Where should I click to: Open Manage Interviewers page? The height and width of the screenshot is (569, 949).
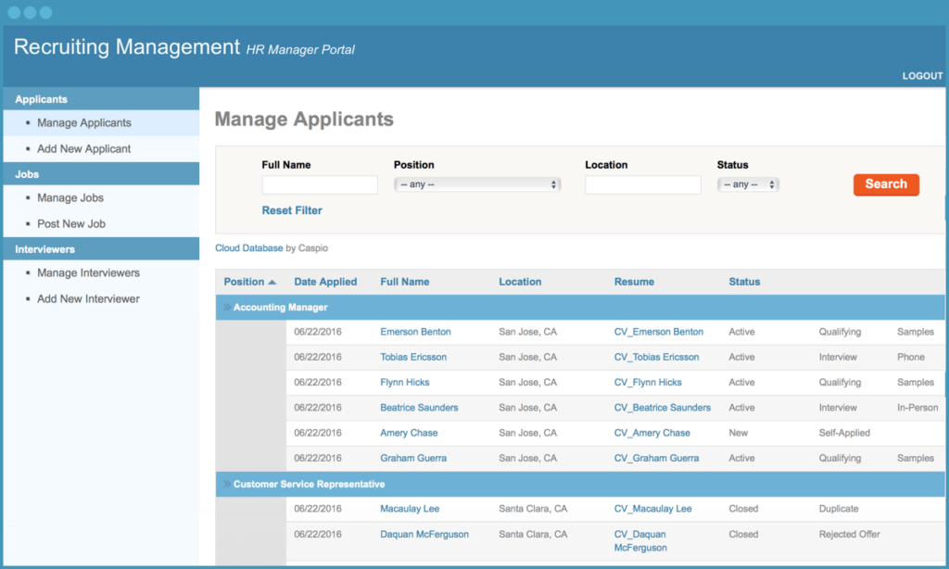pos(88,272)
